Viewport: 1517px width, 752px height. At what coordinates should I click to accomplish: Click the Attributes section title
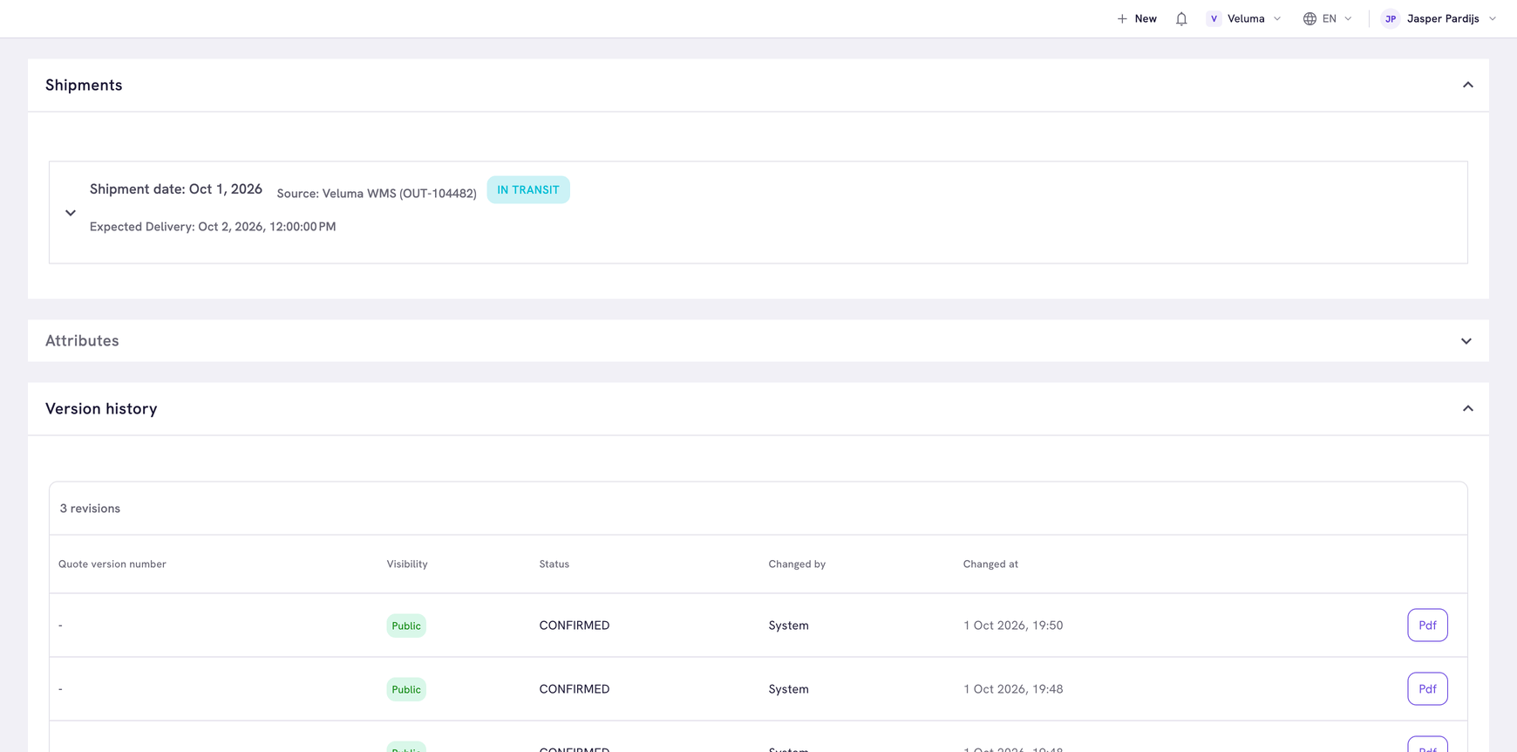(x=82, y=341)
